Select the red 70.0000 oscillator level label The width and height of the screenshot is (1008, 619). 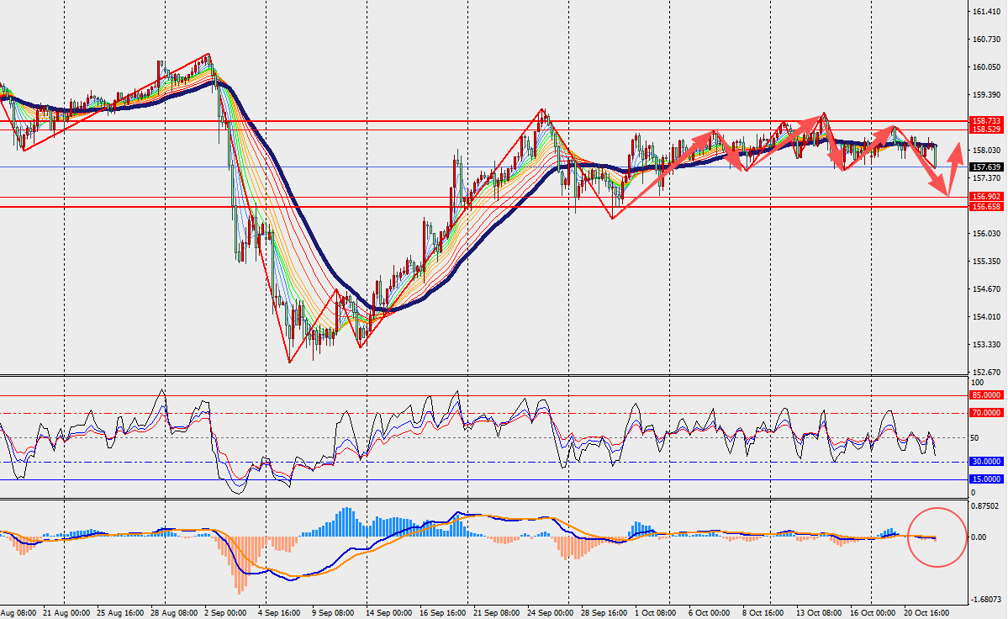click(x=986, y=413)
